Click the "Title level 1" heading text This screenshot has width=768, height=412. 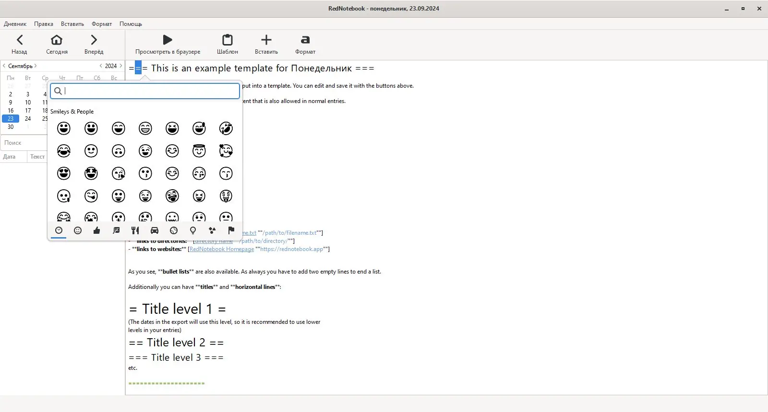(x=177, y=309)
